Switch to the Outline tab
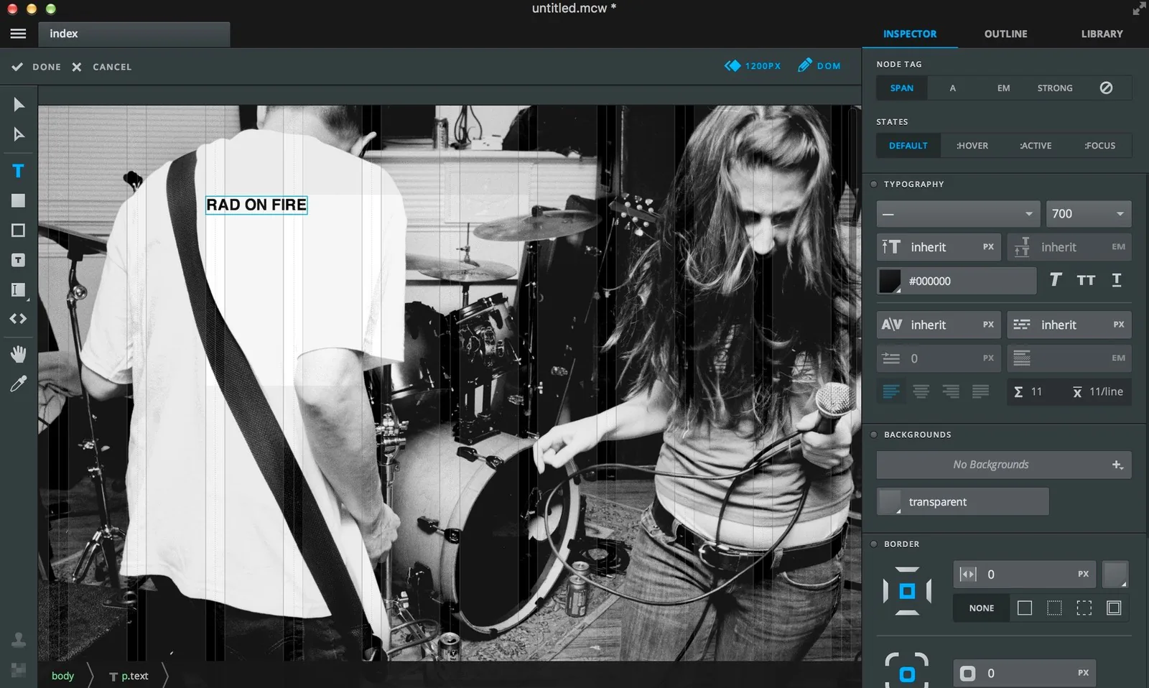The height and width of the screenshot is (688, 1149). [1006, 34]
